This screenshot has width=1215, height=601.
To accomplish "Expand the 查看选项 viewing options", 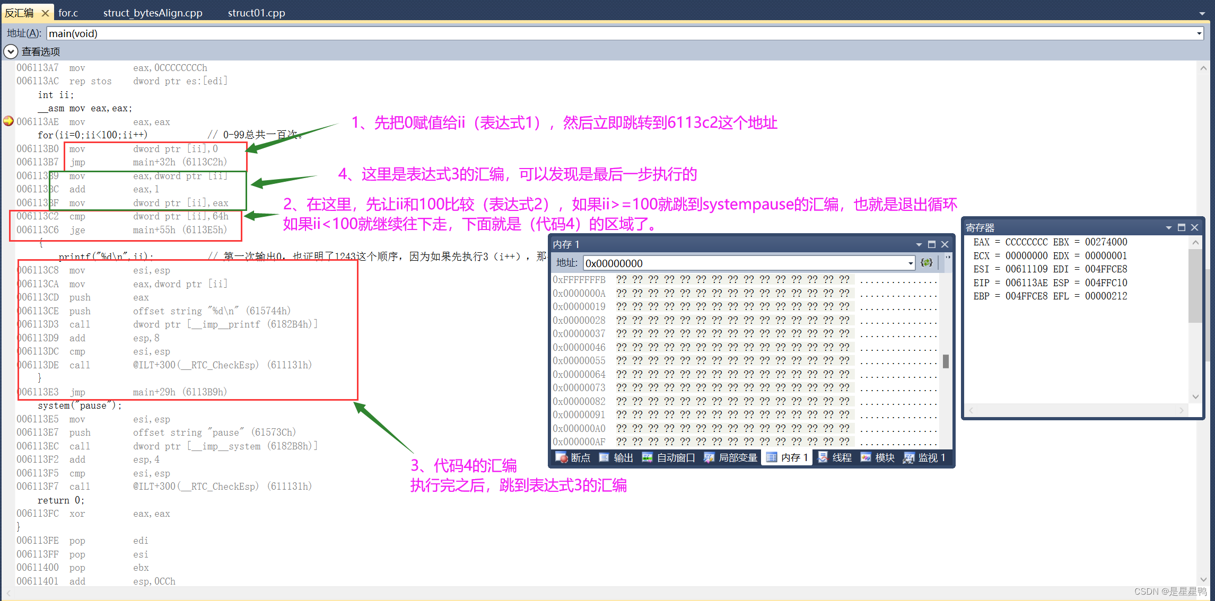I will 11,51.
